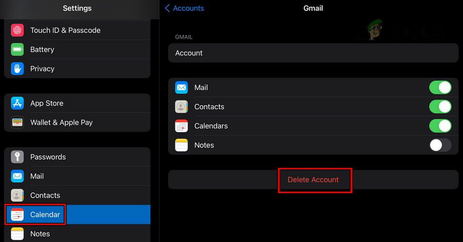Switch off Calendars sync toggle
Viewport: 463px width, 242px height.
(x=440, y=126)
